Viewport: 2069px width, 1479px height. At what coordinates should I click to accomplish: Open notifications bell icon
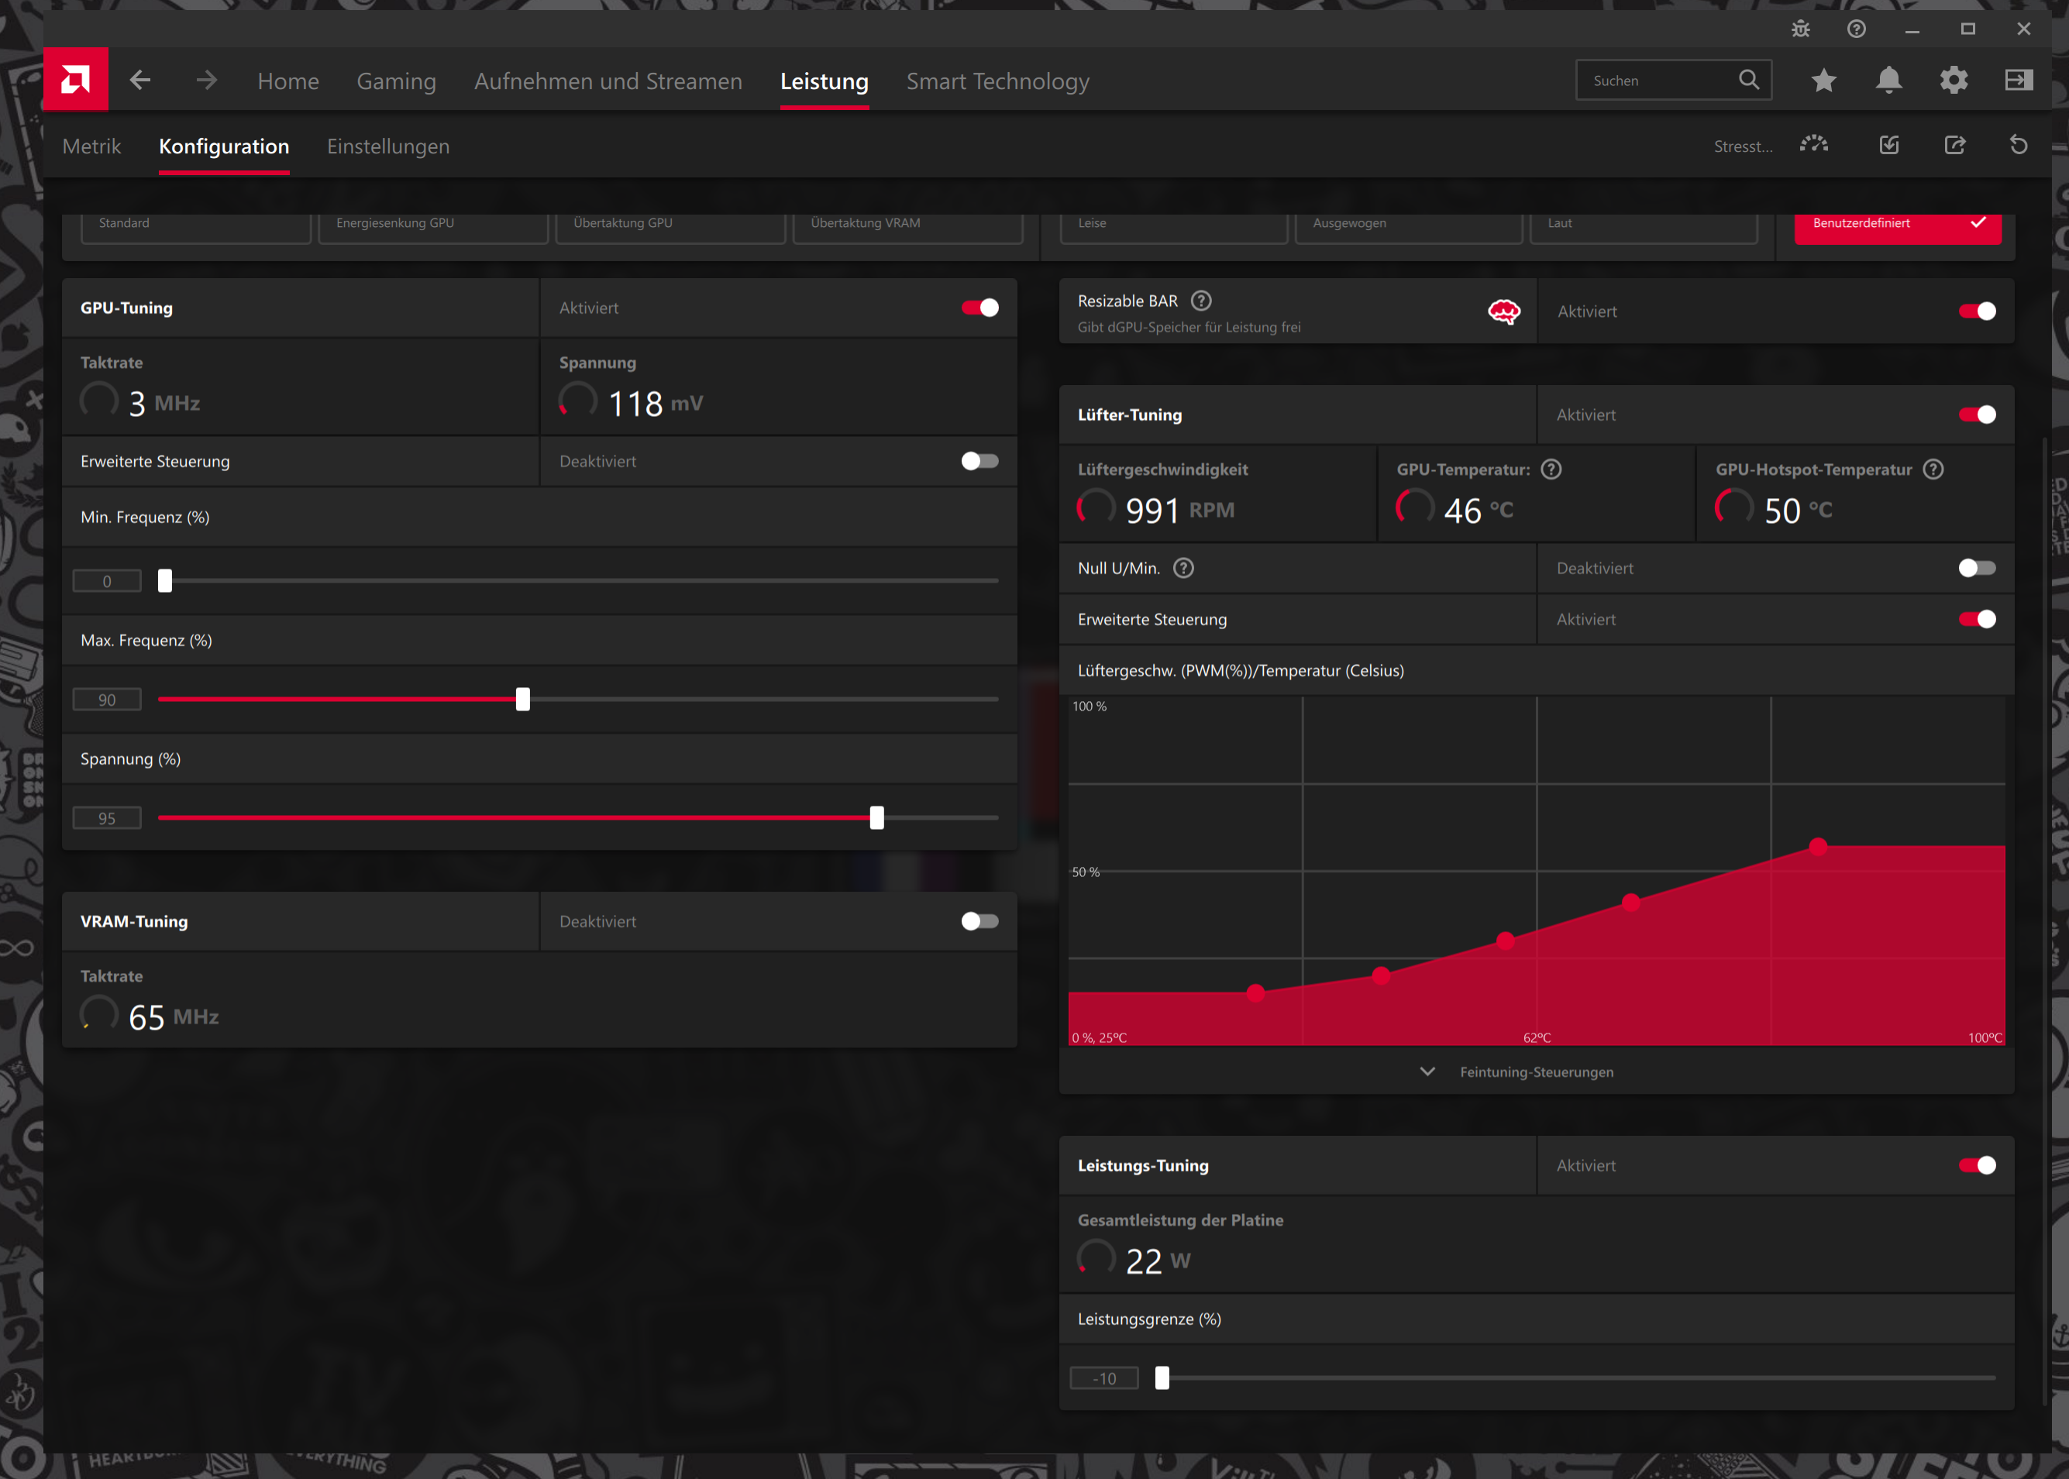1888,80
